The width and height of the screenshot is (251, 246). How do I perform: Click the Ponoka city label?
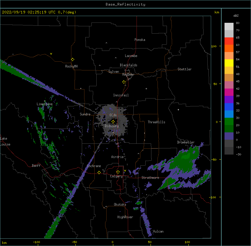(140, 40)
